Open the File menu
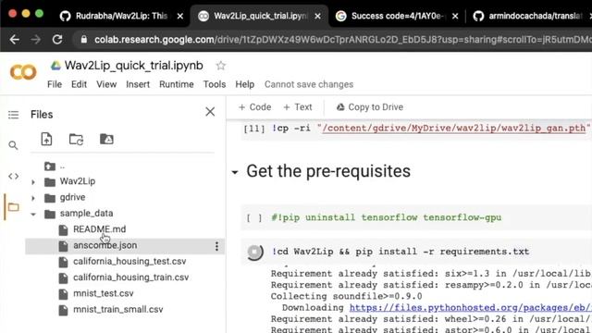This screenshot has width=592, height=333. (x=55, y=84)
